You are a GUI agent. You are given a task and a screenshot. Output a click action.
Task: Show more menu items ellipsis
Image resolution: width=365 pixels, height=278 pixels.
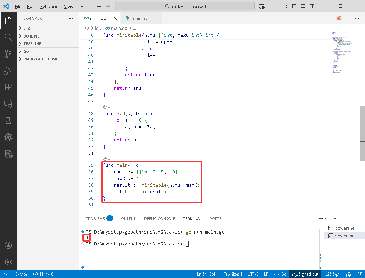(83, 6)
